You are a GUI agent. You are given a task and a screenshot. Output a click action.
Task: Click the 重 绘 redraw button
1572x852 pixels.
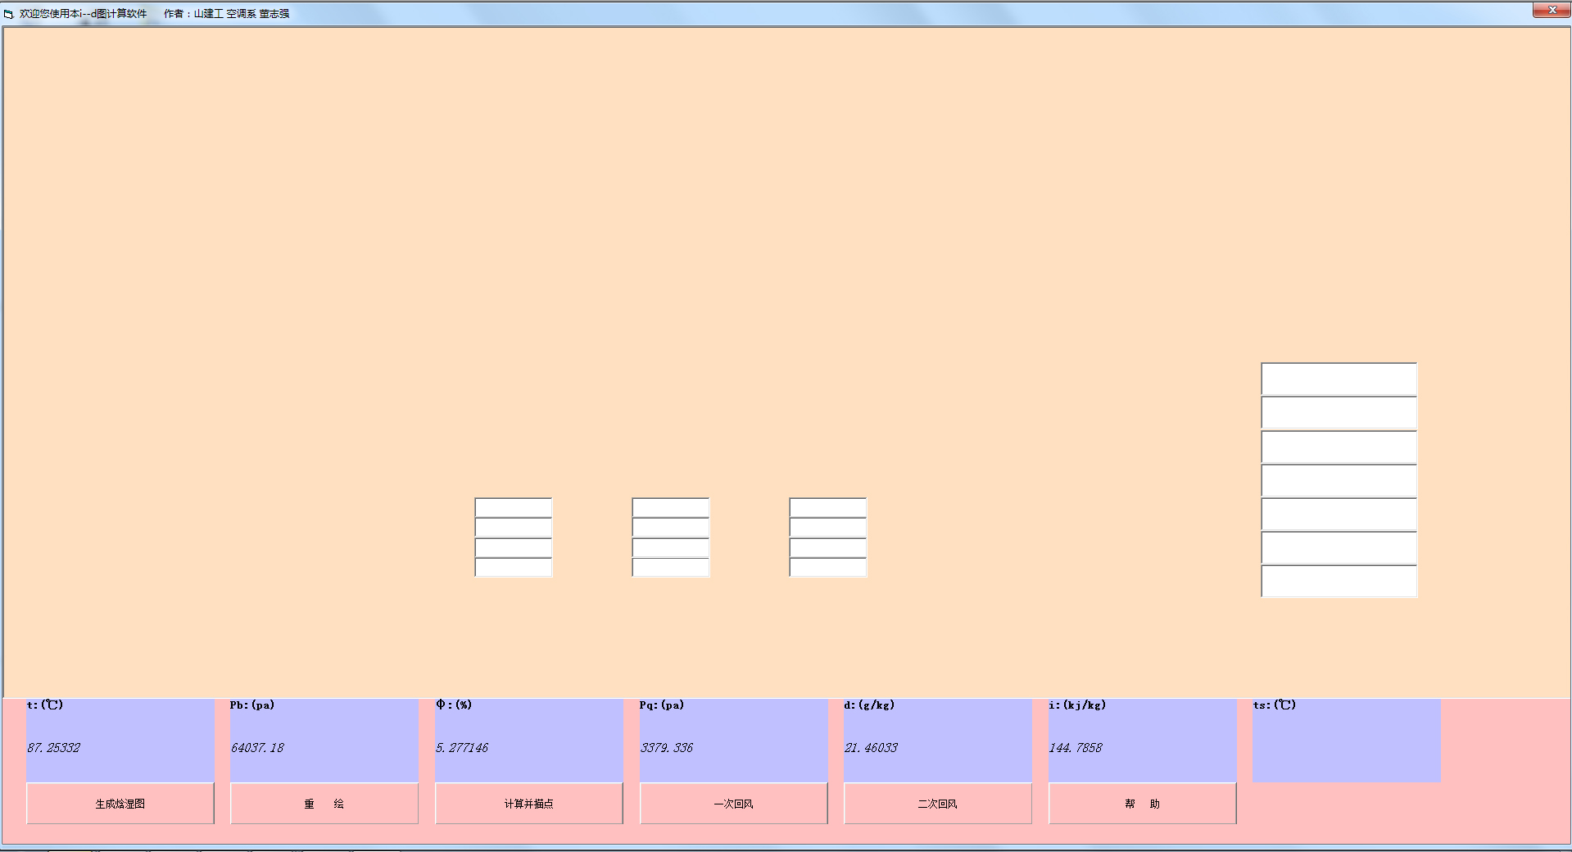point(324,804)
